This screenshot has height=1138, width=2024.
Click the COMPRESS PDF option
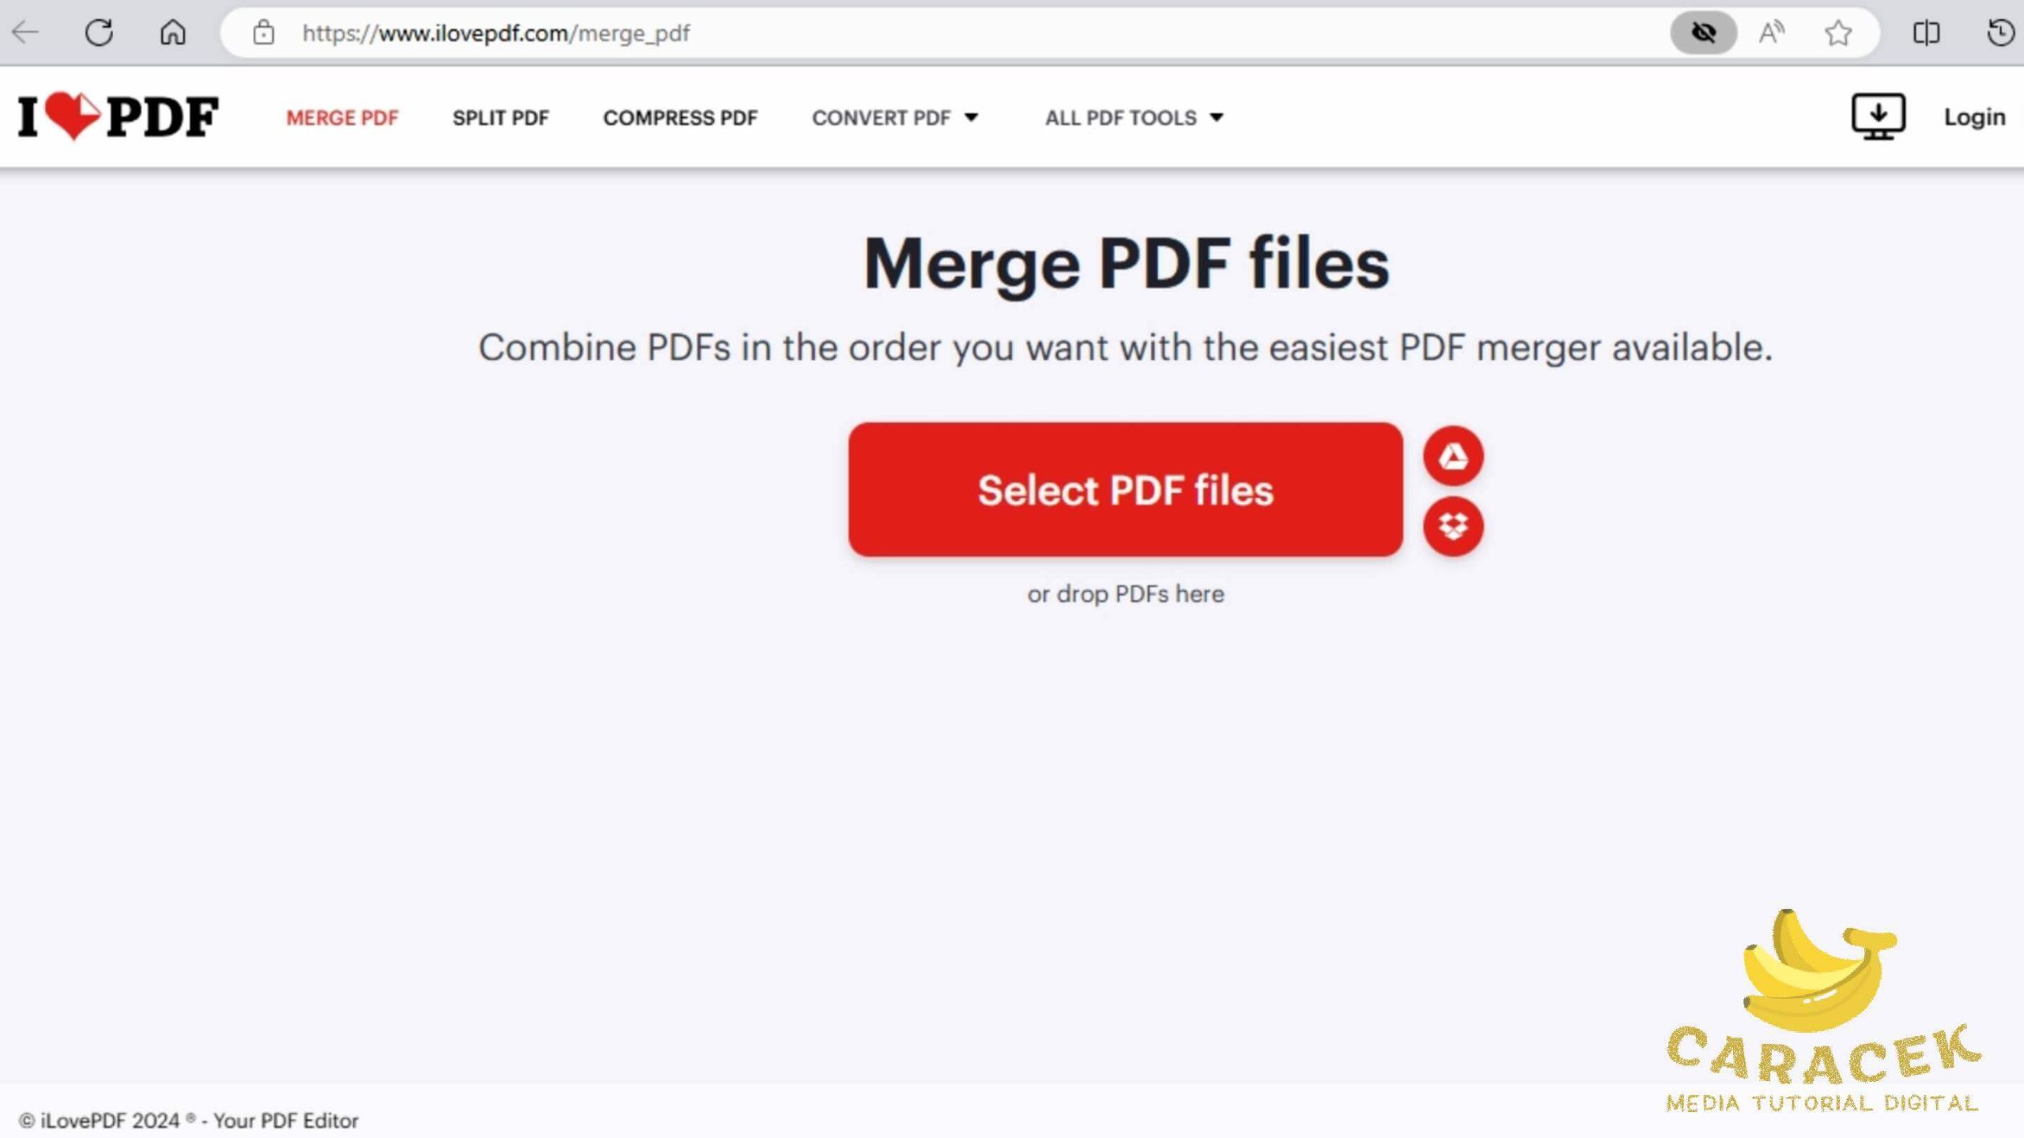click(x=680, y=117)
